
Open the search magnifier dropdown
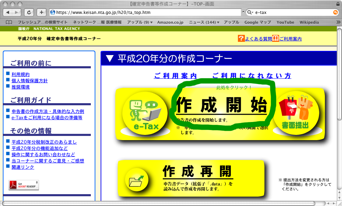[250, 12]
